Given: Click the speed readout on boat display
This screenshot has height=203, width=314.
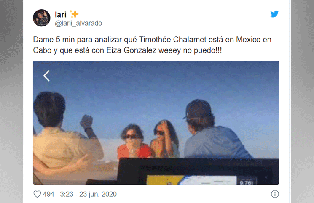Looking at the screenshot, I should click(246, 181).
